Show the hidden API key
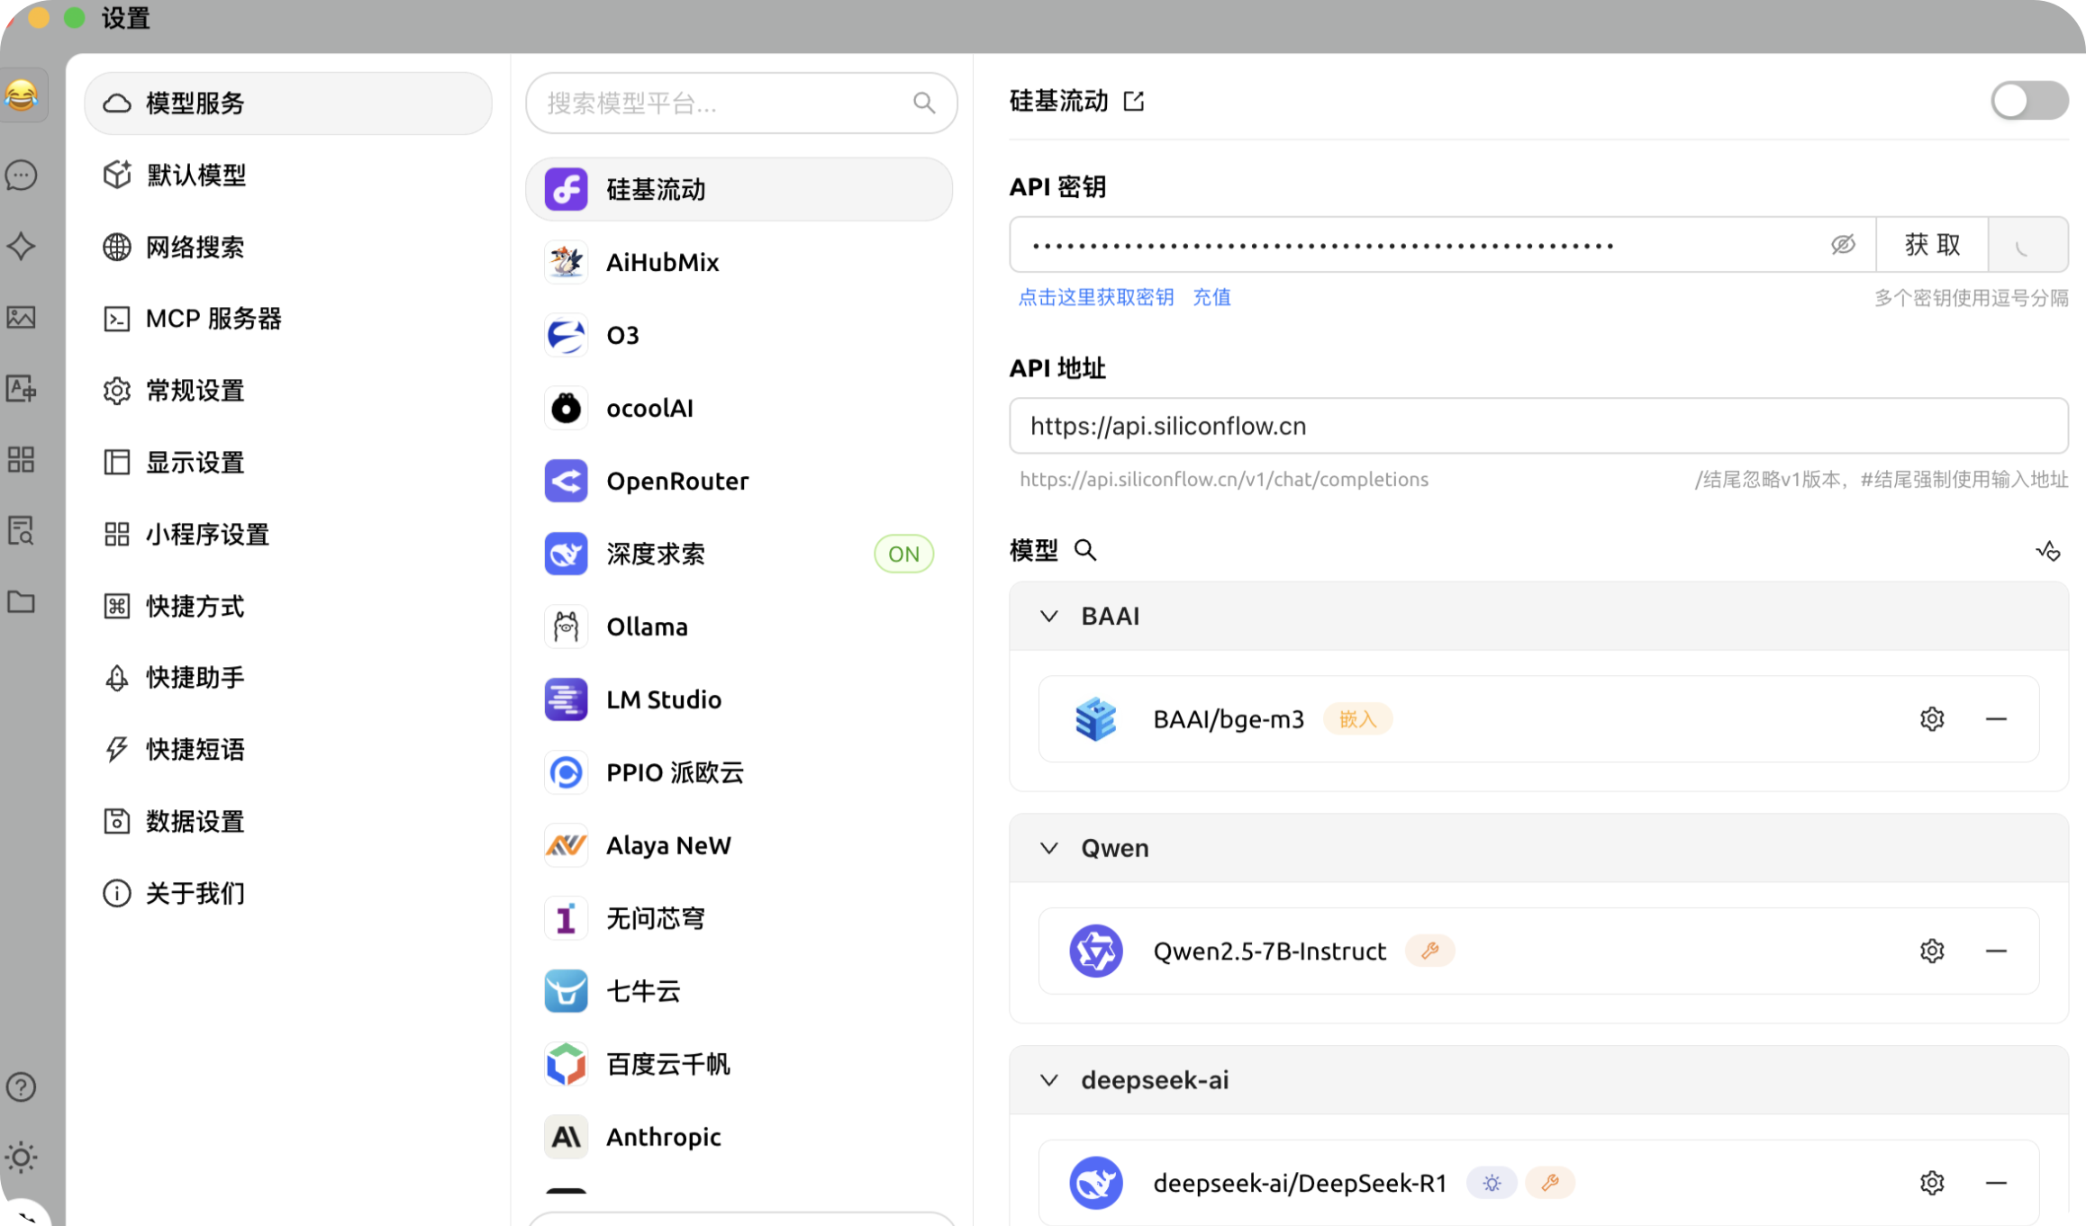Screen dimensions: 2086x1226 (1843, 245)
